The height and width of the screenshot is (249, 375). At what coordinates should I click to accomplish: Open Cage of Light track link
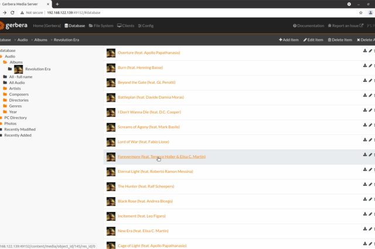[152, 245]
